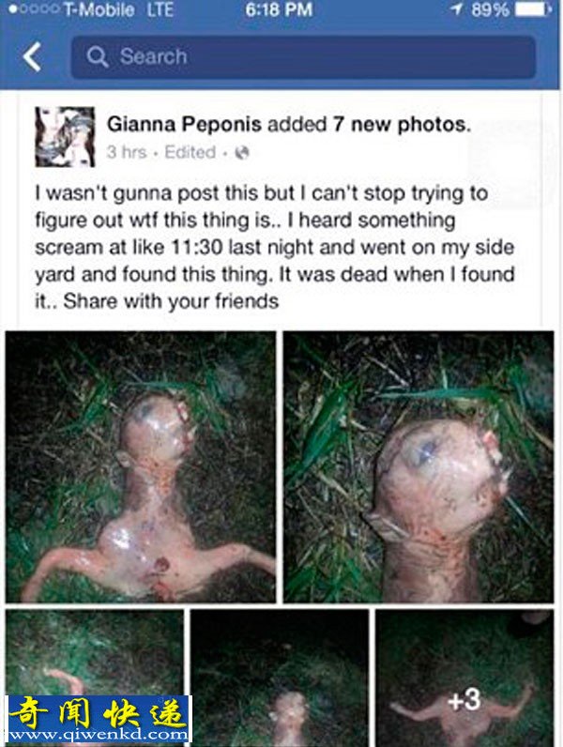Tap the public globe privacy icon
The height and width of the screenshot is (747, 563).
click(242, 152)
